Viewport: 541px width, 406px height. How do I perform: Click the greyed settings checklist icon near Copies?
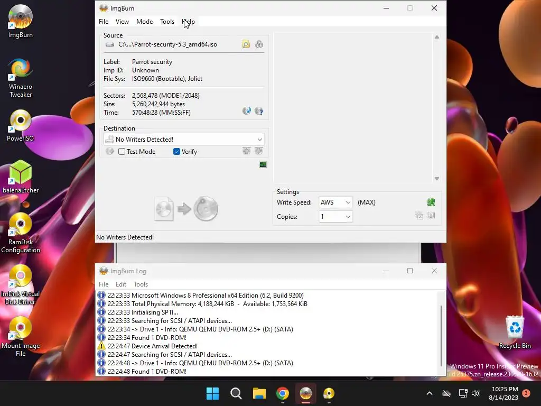click(x=419, y=216)
